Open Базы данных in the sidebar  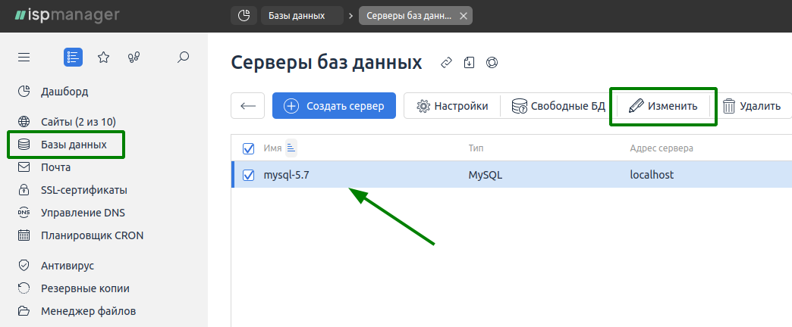coord(74,145)
